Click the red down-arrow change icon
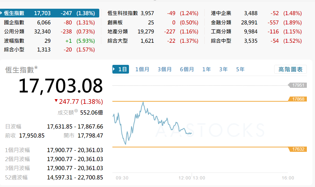The image size is (315, 187). coord(56,101)
